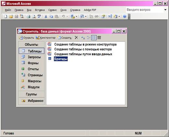
Task: Click the icon beside 'Создание таблицы с помощью мастера'
Action: [49, 49]
